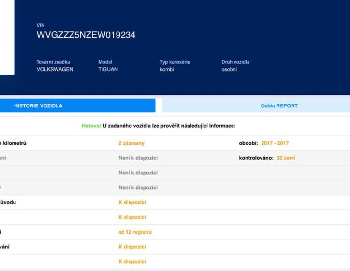This screenshot has height=271, width=350.
Task: Click 'K dispozici' in the row ending 'vání'
Action: pyautogui.click(x=132, y=247)
